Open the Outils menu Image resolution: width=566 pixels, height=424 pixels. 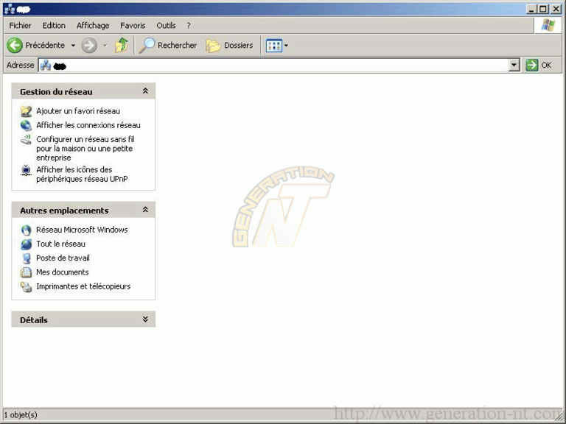pyautogui.click(x=166, y=26)
